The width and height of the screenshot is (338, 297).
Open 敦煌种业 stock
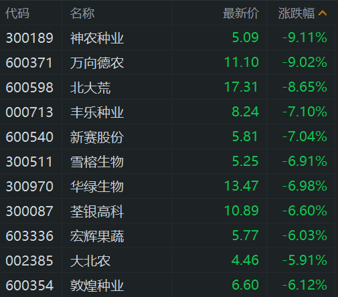pyautogui.click(x=97, y=286)
